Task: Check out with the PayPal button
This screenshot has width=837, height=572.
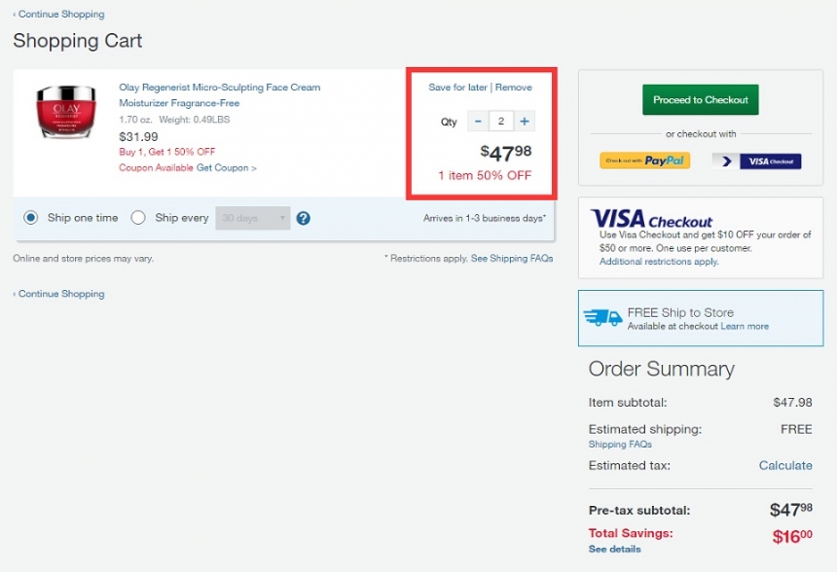Action: pyautogui.click(x=644, y=161)
